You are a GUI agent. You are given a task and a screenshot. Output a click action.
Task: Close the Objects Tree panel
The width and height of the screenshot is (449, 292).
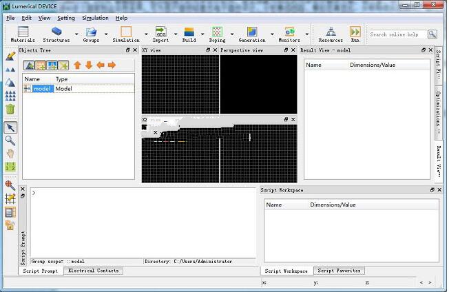pos(135,50)
